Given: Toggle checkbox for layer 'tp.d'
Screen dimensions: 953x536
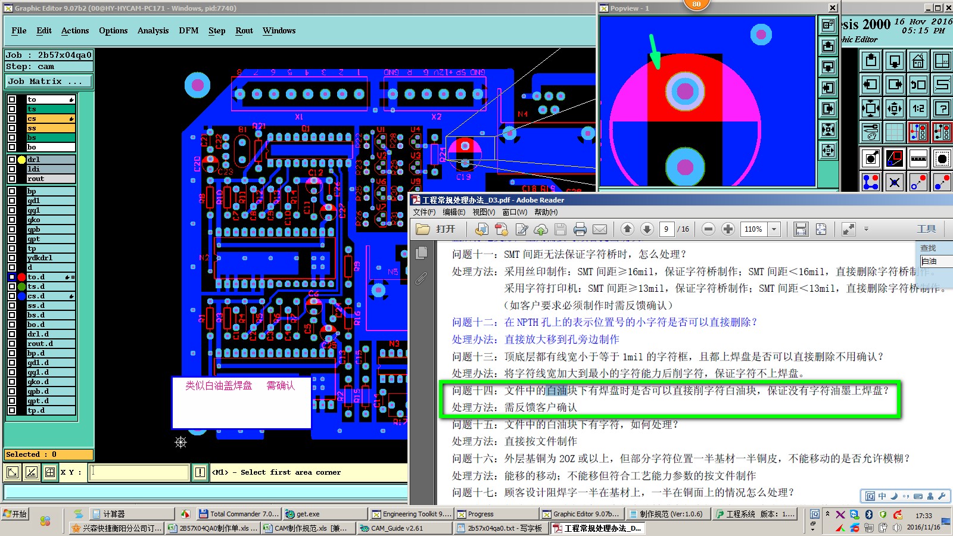Looking at the screenshot, I should 12,410.
